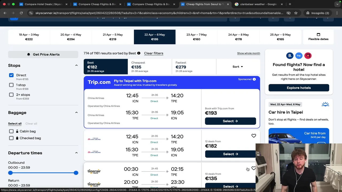Image resolution: width=342 pixels, height=192 pixels.
Task: Click the round Trip logo in hotel panel
Action: [x=299, y=55]
